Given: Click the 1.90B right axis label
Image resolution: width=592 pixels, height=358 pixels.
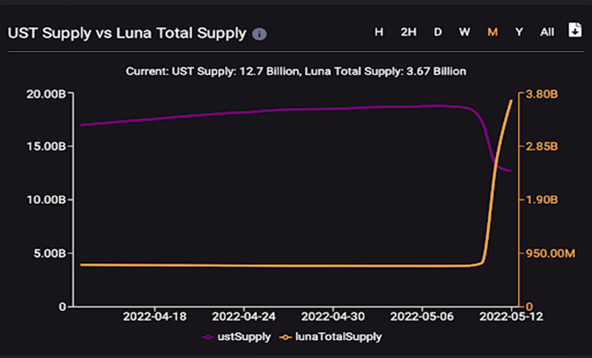Looking at the screenshot, I should tap(541, 200).
